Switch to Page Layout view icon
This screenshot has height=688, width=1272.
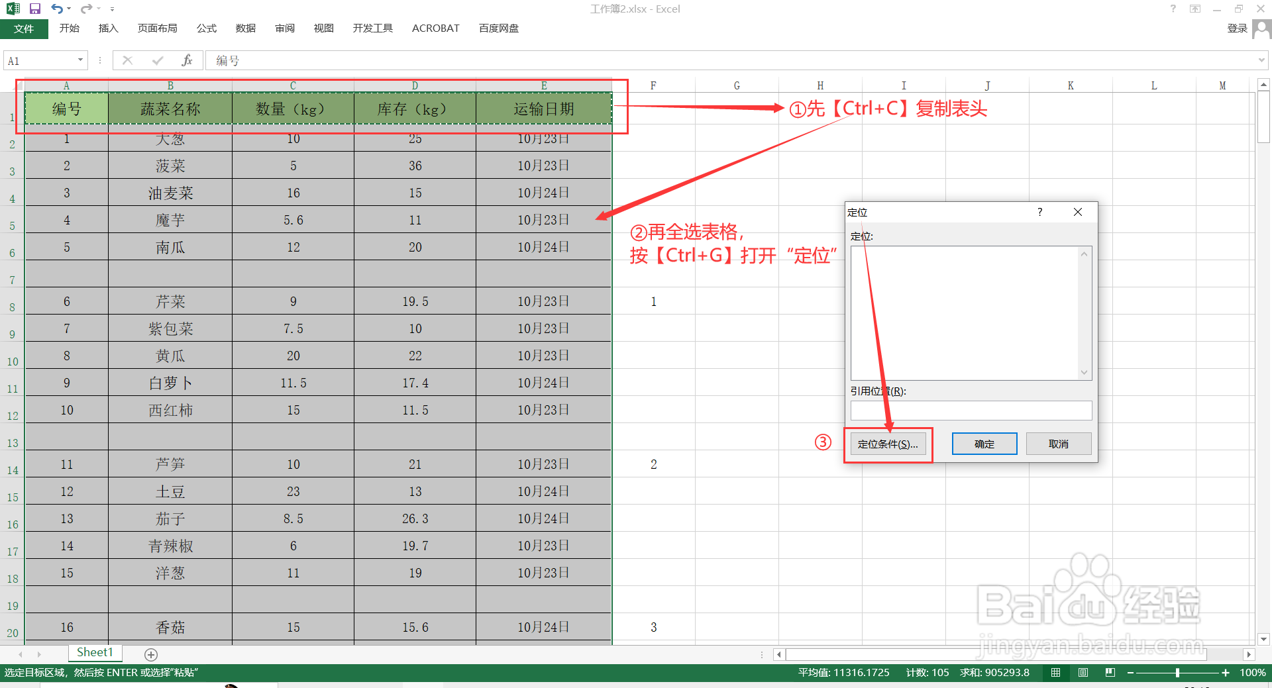[x=1083, y=672]
